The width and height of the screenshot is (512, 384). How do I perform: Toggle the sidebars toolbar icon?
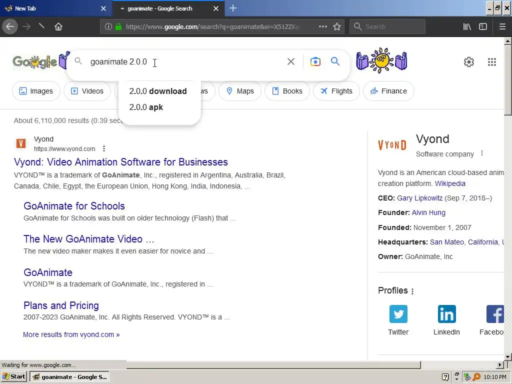coord(483,26)
